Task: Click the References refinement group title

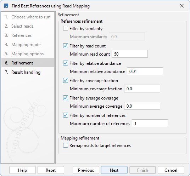Action: 82,21
